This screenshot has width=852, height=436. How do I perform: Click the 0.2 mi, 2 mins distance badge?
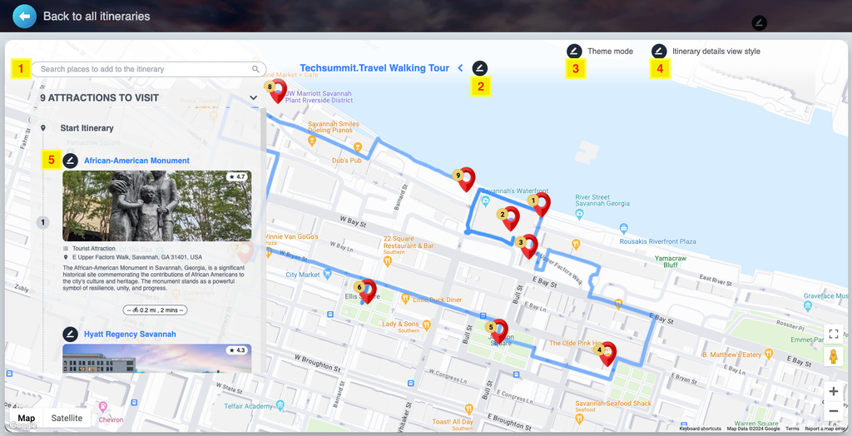[156, 310]
